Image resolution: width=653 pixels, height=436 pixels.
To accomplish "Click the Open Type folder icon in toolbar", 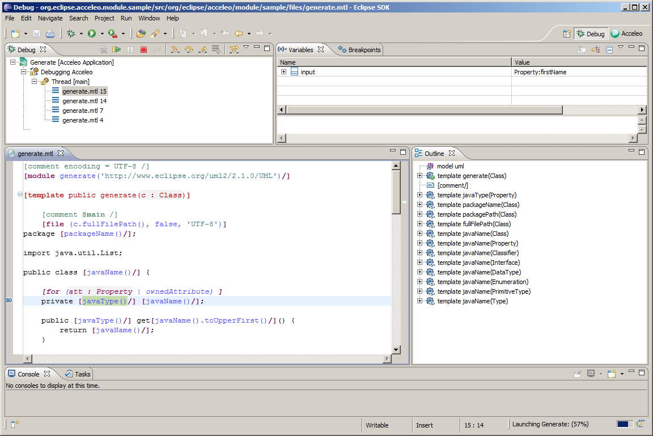I will [141, 33].
